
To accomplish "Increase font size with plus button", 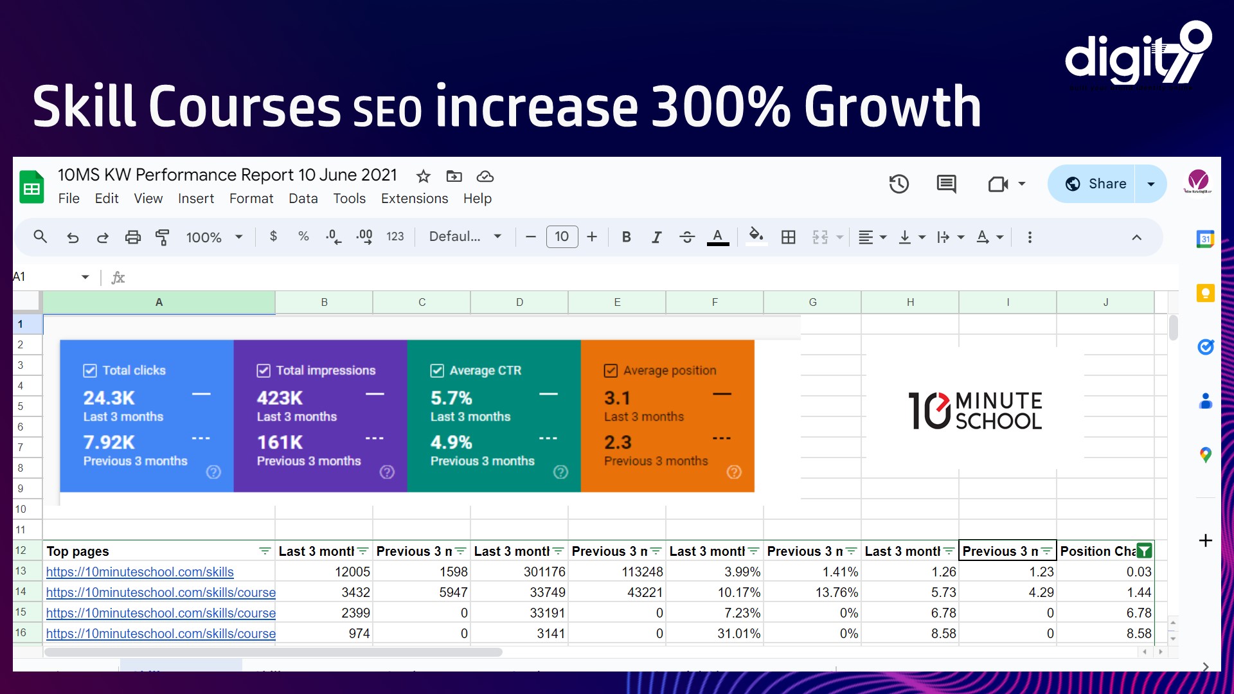I will [592, 237].
